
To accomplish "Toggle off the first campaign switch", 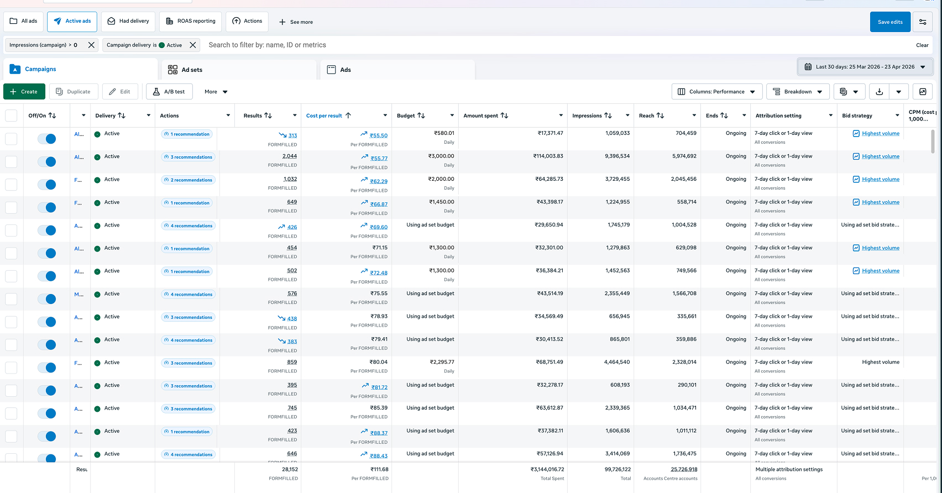I will click(47, 139).
